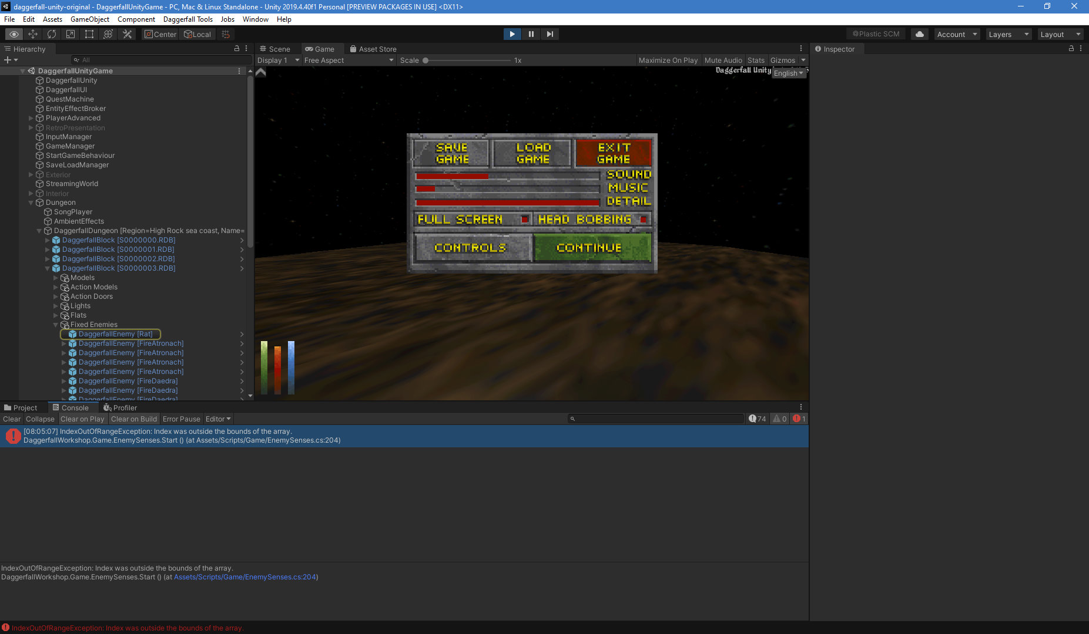Collapse the Dungeon tree item
The width and height of the screenshot is (1089, 634).
(x=31, y=203)
